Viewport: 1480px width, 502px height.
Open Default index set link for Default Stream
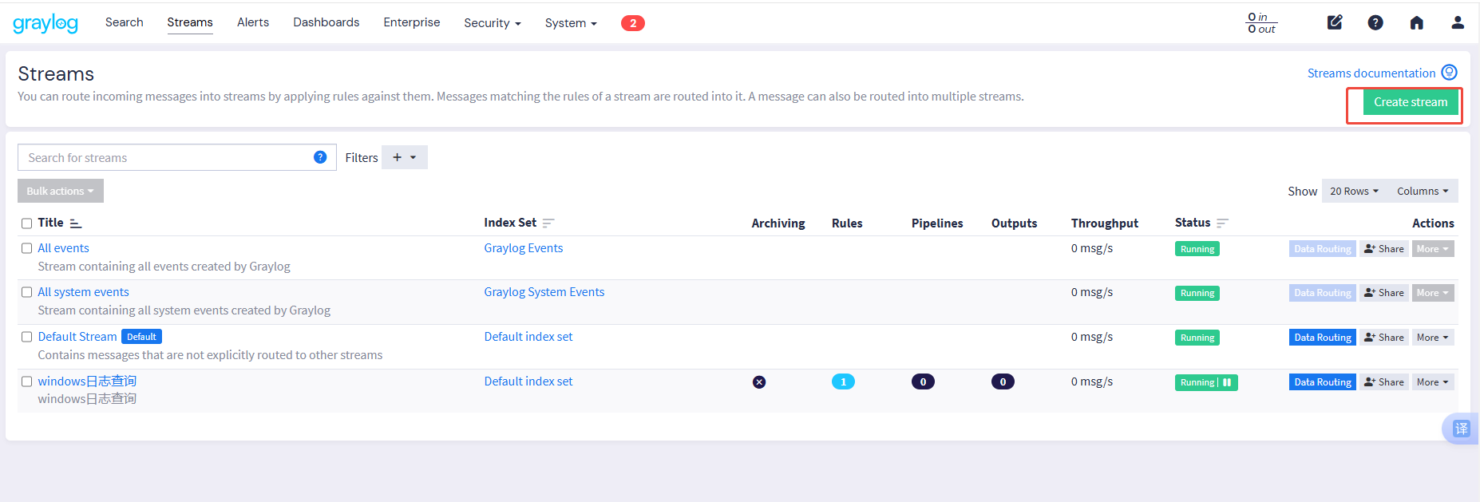click(x=528, y=337)
